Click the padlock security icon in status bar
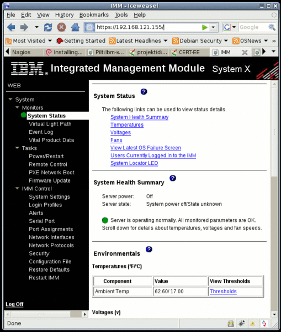Screen dimensions: 281x332 click(x=231, y=323)
